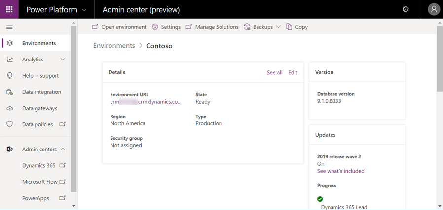
Task: Click the page's vertical scrollbar
Action: tap(439, 59)
